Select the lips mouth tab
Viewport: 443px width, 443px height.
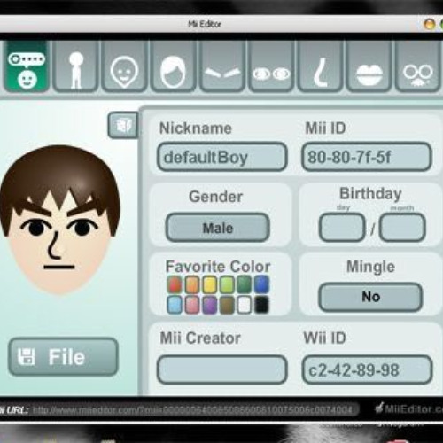(x=369, y=66)
